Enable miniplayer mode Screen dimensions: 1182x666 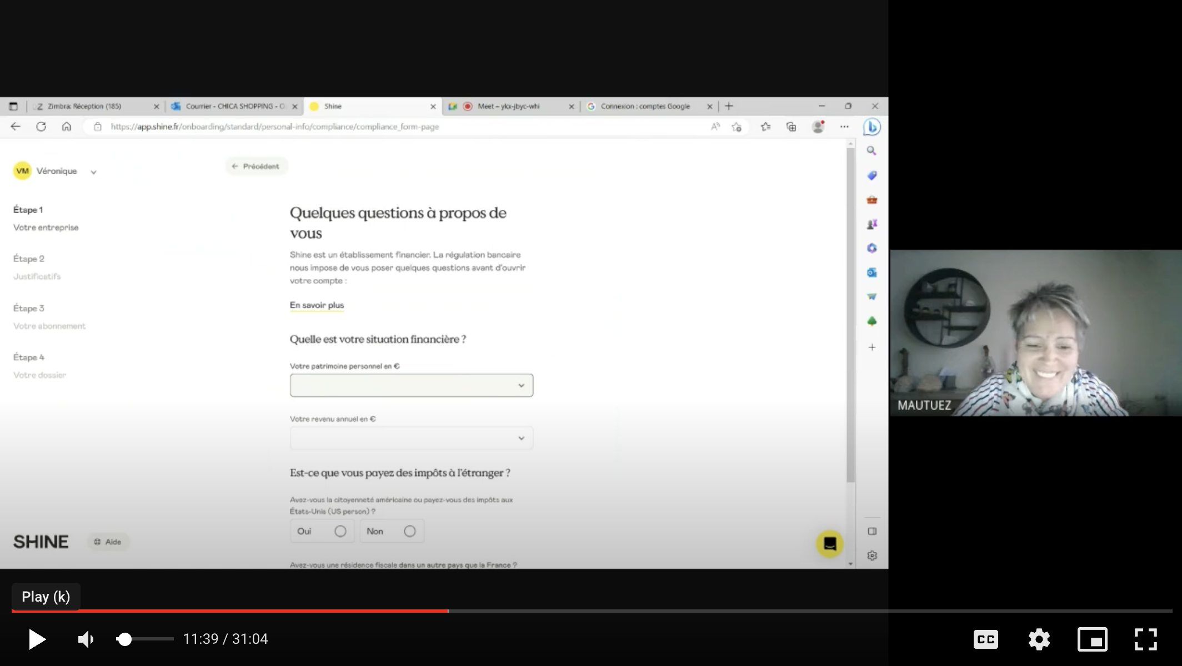click(1092, 639)
